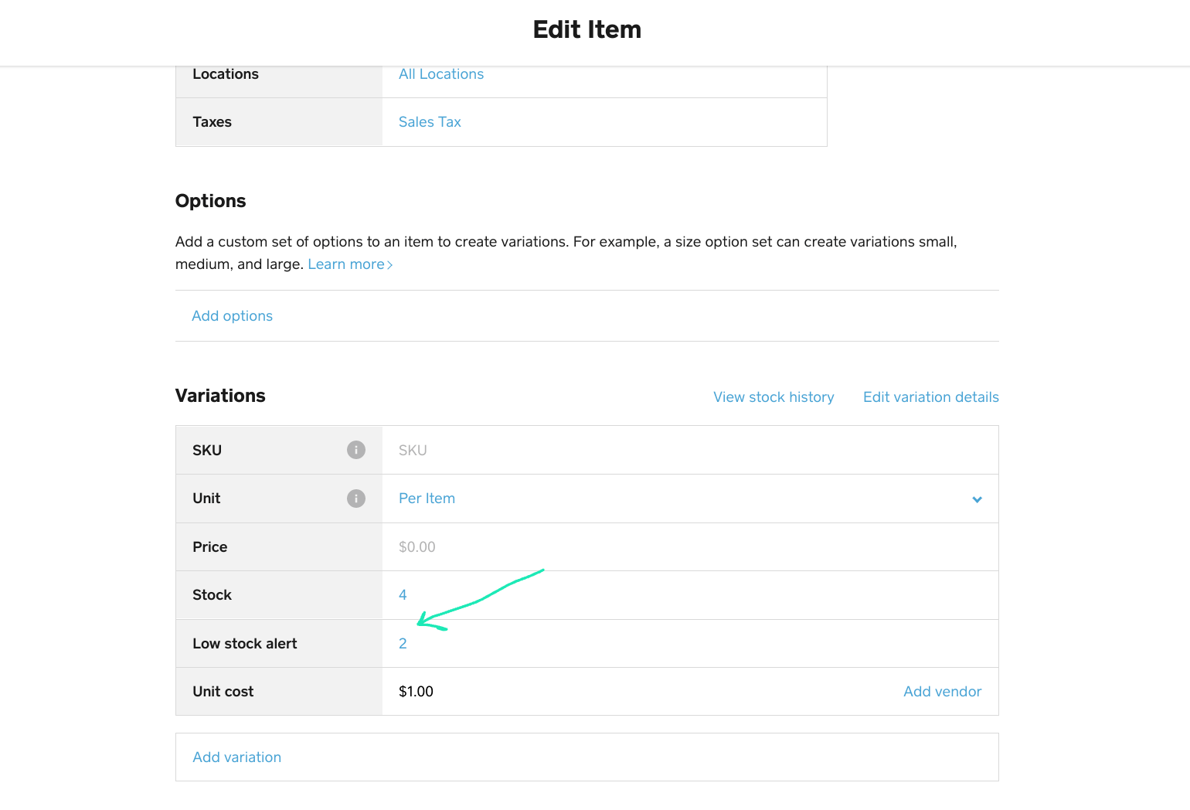Click the Low stock alert row label
This screenshot has width=1190, height=810.
pos(245,644)
